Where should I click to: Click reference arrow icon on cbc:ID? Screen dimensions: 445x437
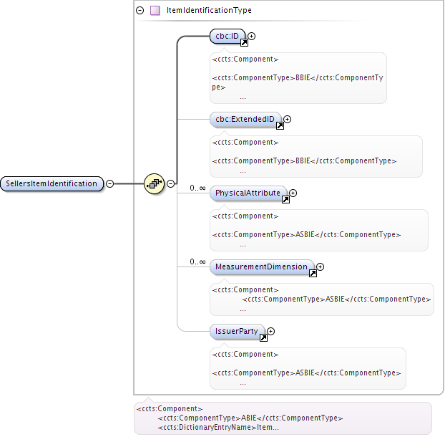[244, 43]
